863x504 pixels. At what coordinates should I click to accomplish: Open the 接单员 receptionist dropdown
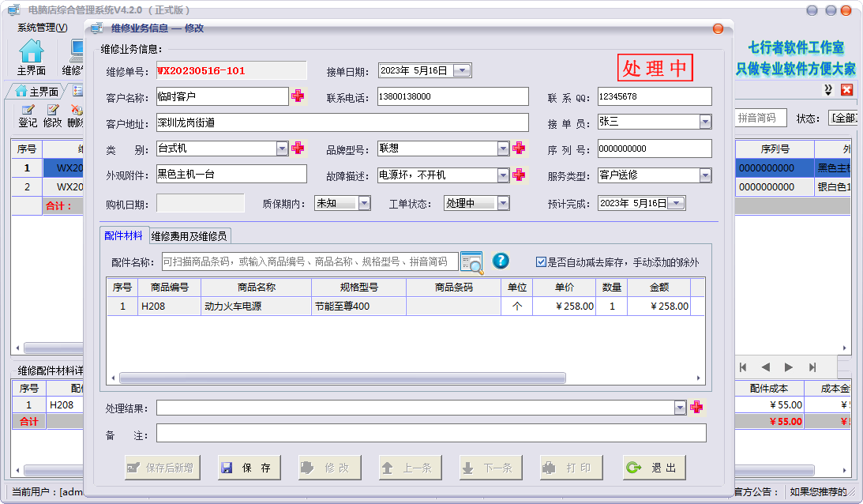click(705, 122)
